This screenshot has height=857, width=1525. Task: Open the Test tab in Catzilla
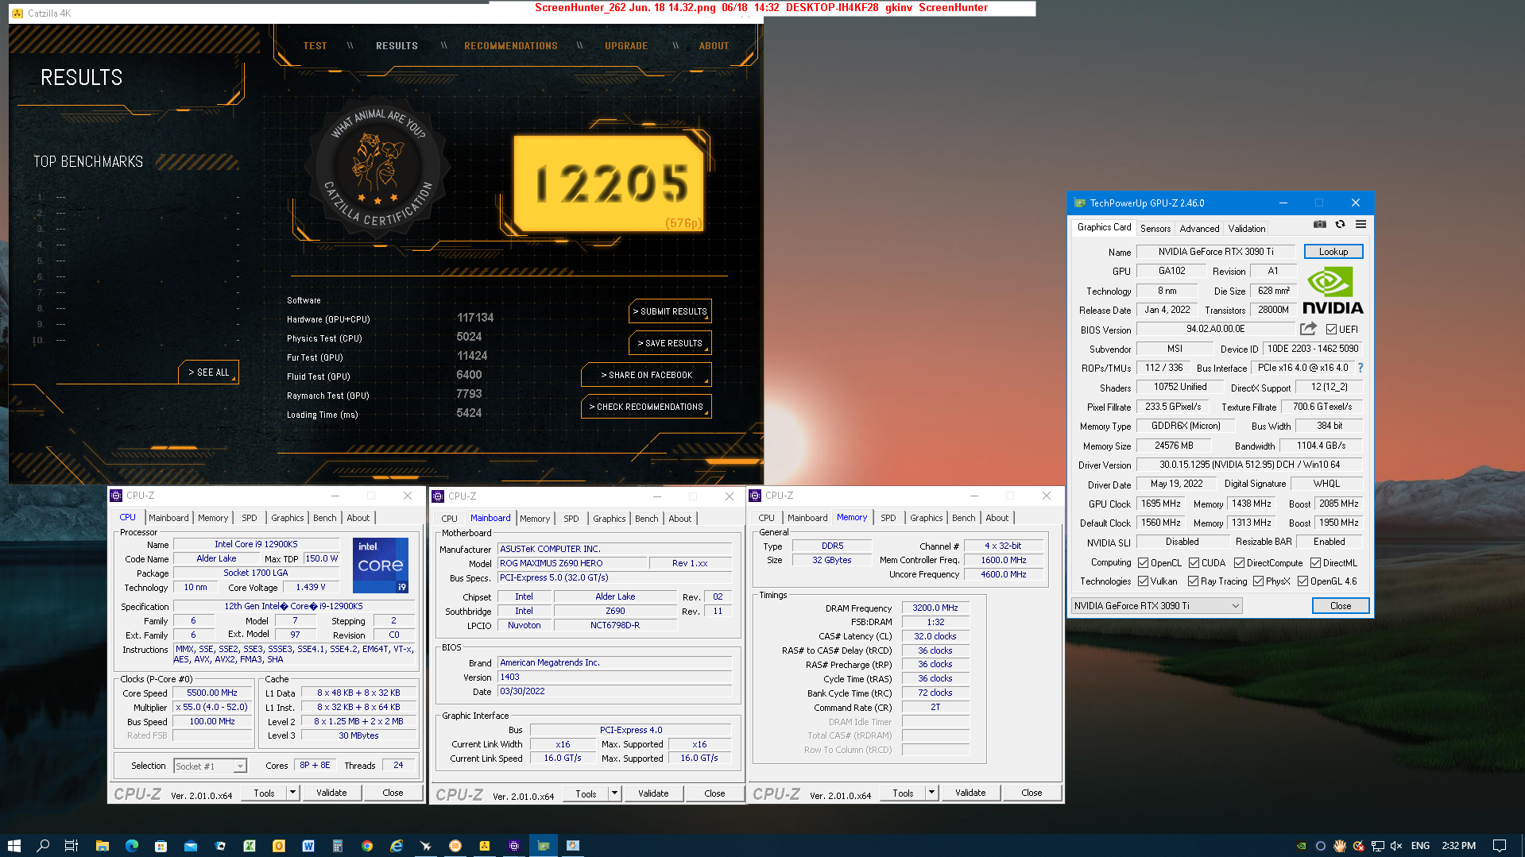(x=315, y=46)
